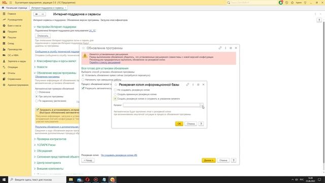Open Банк и касса section in sidebar
325x183 pixels.
tap(14, 25)
